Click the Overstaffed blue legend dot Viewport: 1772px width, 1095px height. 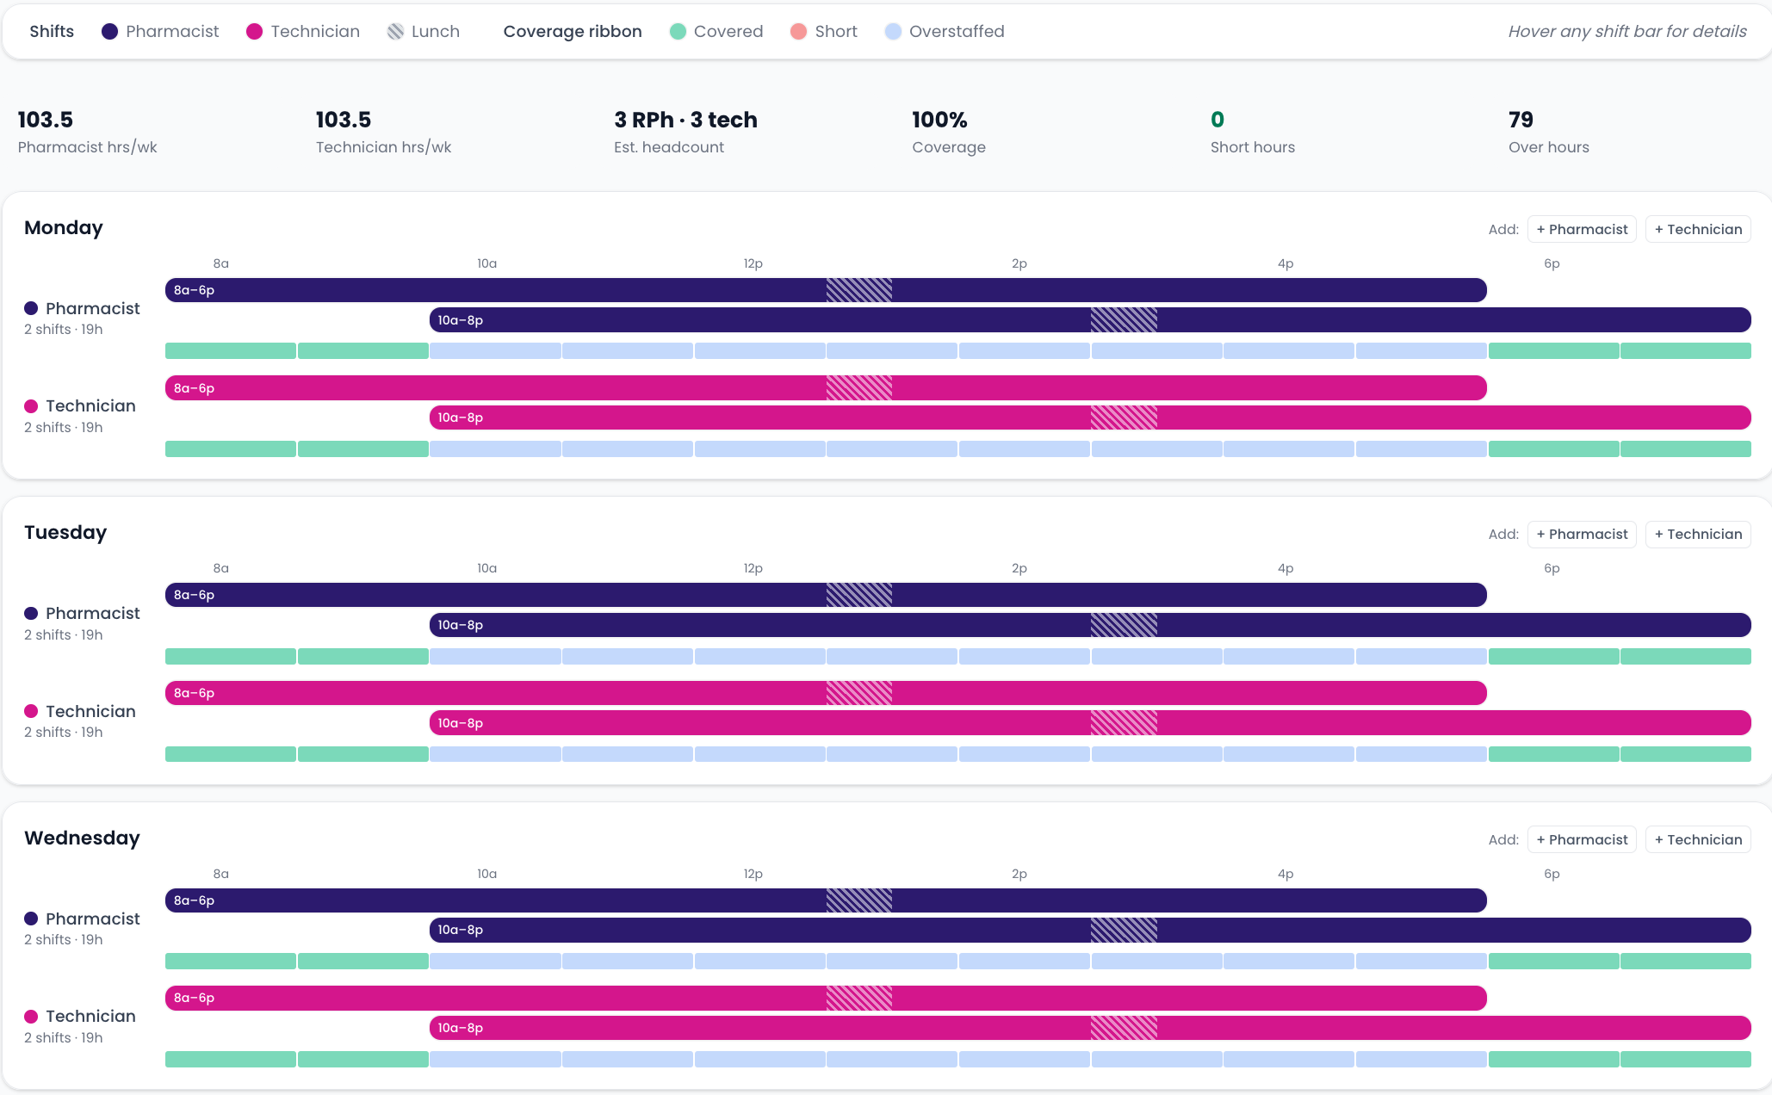click(893, 32)
